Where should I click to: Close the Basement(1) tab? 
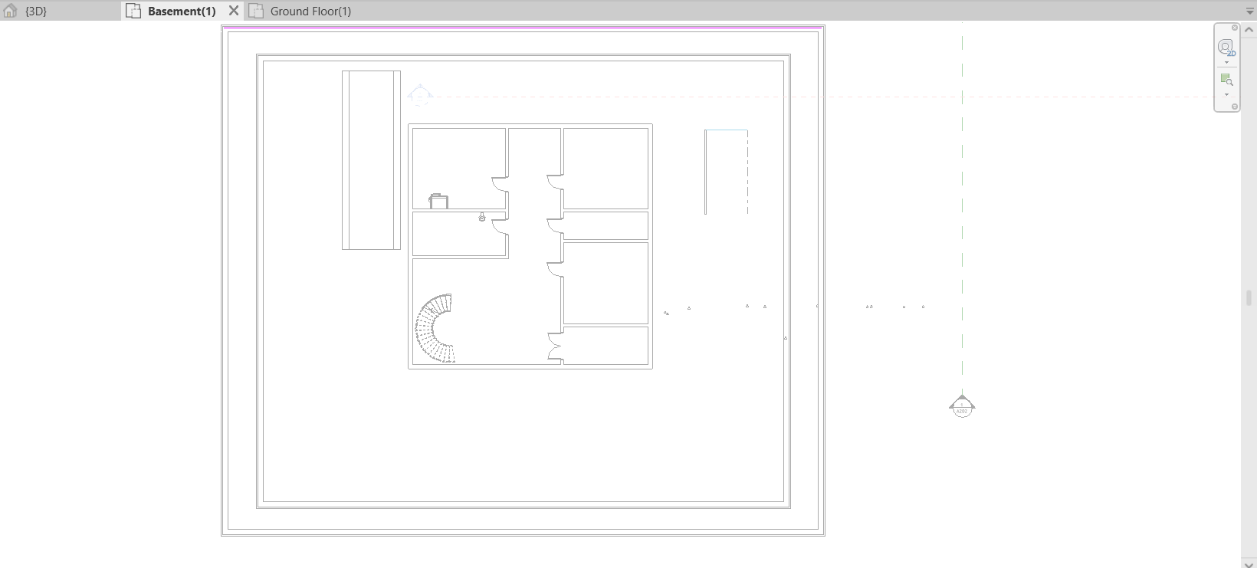click(x=234, y=11)
